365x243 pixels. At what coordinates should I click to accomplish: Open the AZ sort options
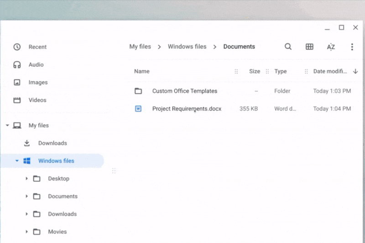click(x=331, y=47)
